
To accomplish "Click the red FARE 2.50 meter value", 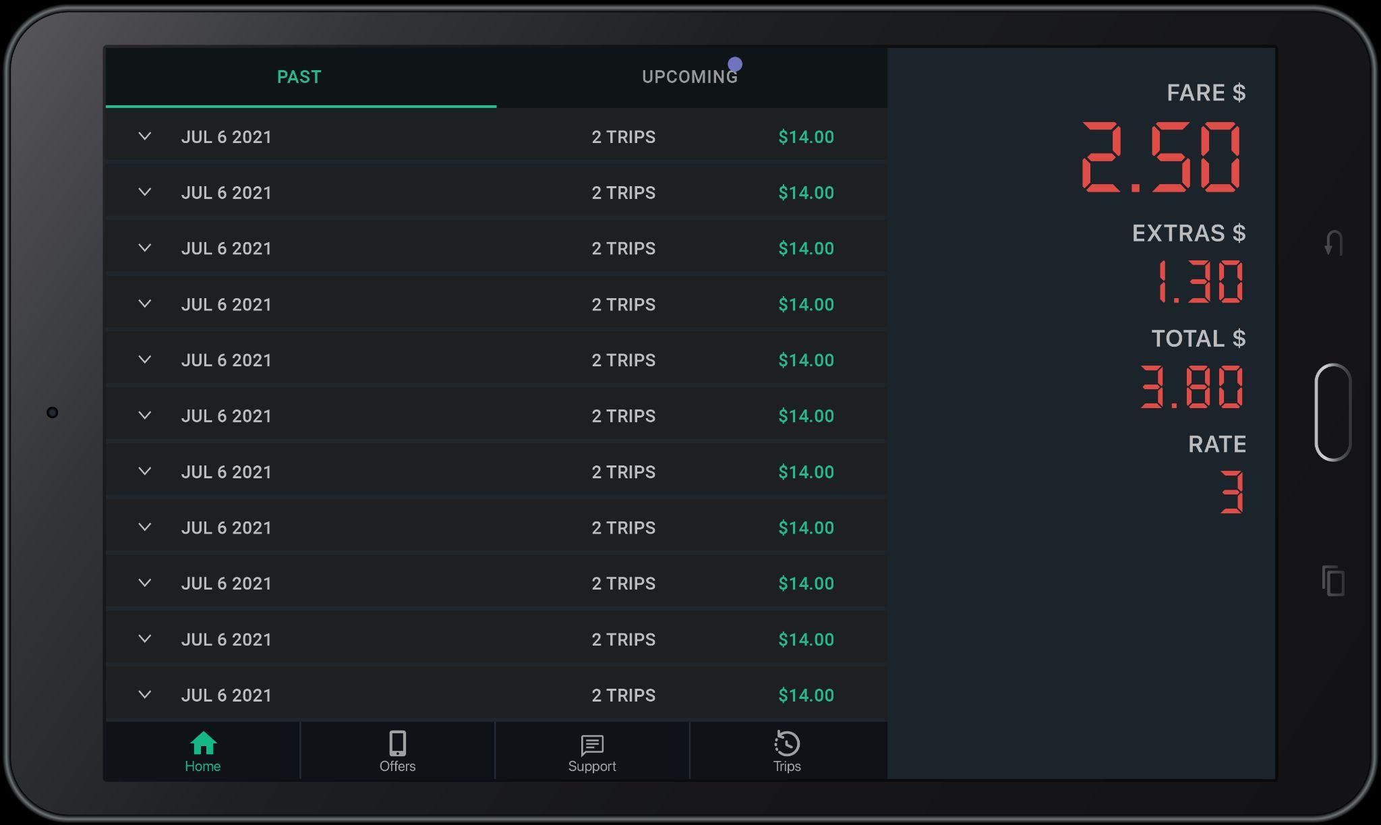I will click(1161, 158).
